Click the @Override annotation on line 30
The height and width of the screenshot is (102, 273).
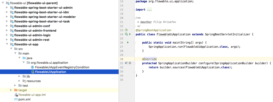click(149, 59)
